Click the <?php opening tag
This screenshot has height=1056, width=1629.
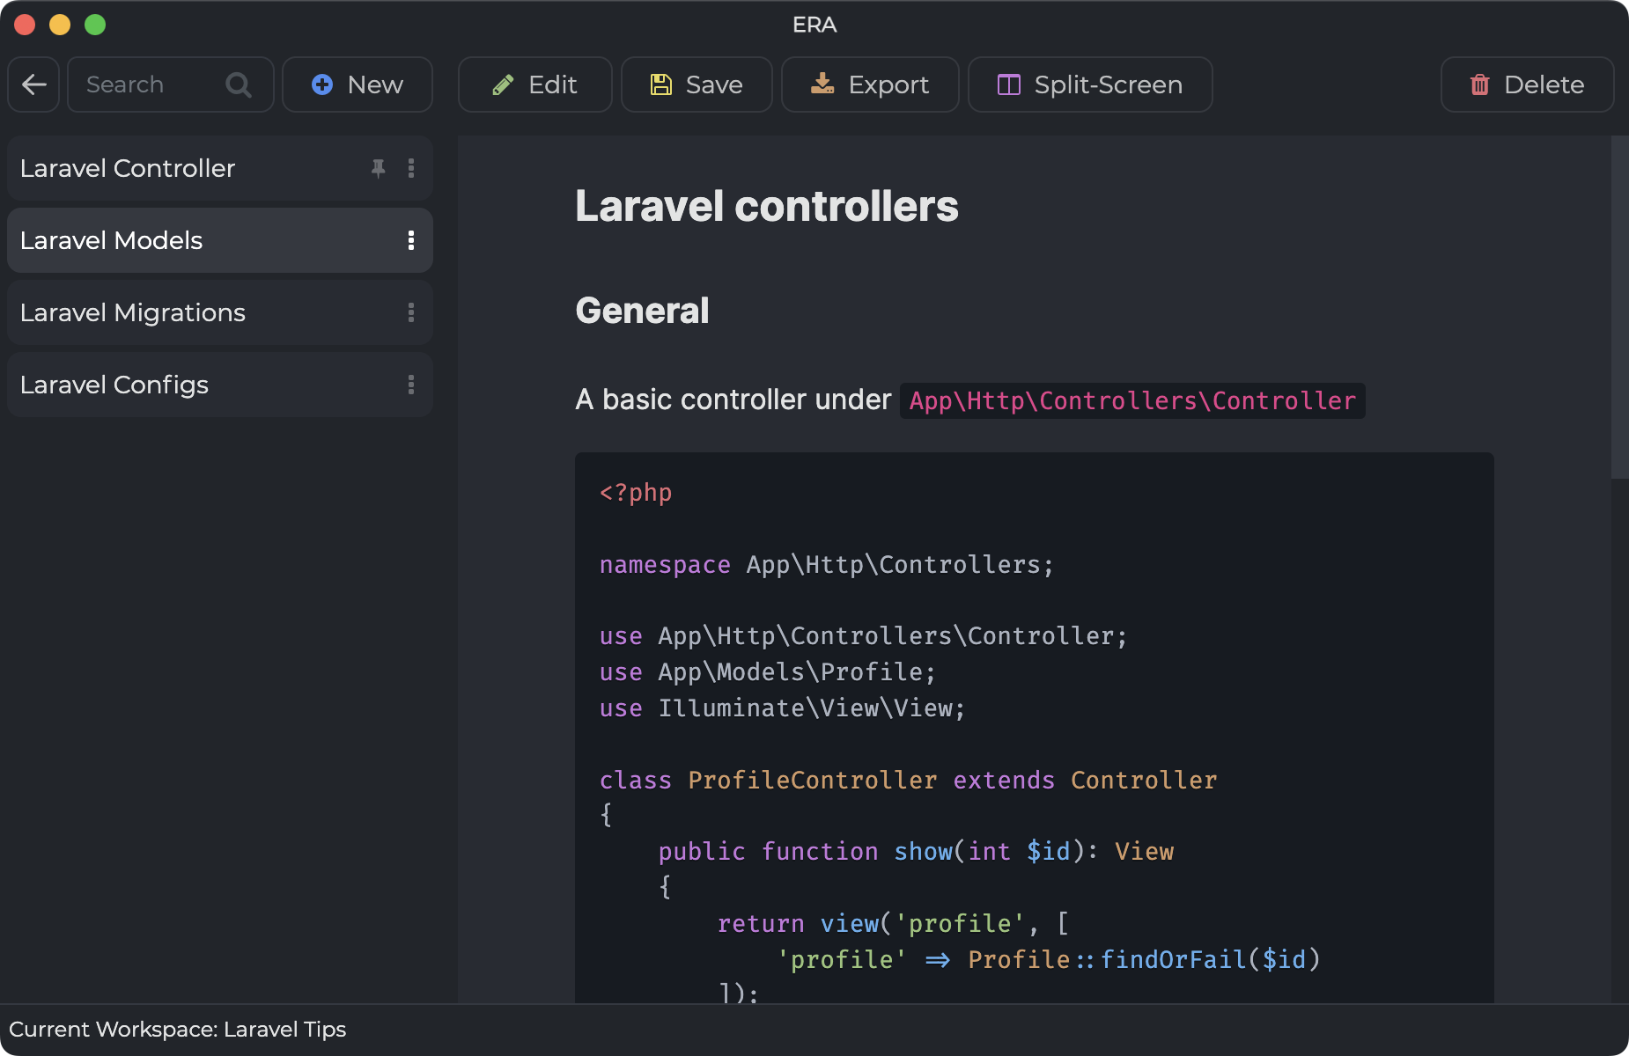[635, 493]
